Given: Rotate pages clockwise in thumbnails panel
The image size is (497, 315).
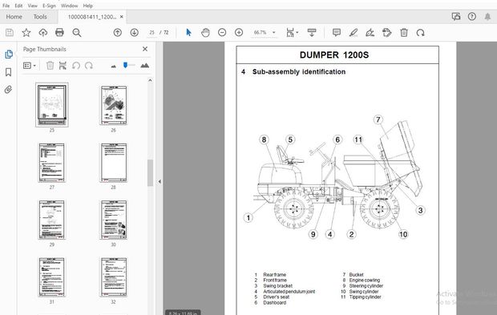Looking at the screenshot, I should point(89,65).
